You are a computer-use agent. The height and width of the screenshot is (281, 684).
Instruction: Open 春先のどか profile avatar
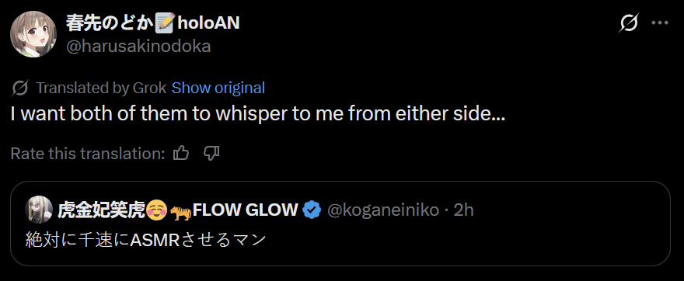pos(33,34)
